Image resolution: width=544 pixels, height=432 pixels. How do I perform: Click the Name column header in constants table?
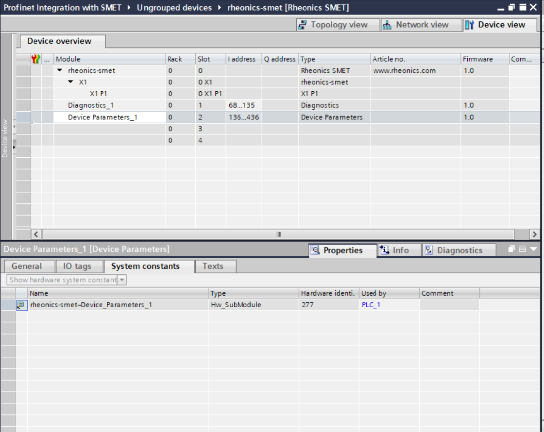[x=118, y=293]
